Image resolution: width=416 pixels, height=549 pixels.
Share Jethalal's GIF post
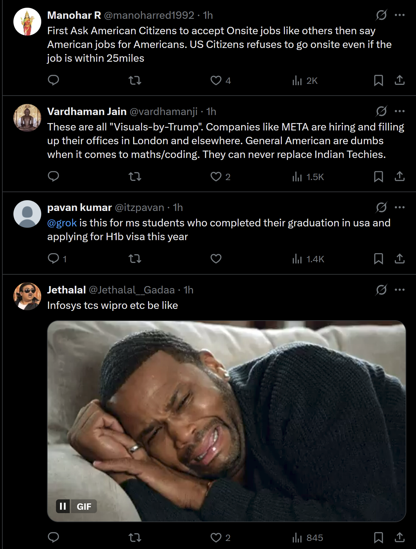coord(400,537)
